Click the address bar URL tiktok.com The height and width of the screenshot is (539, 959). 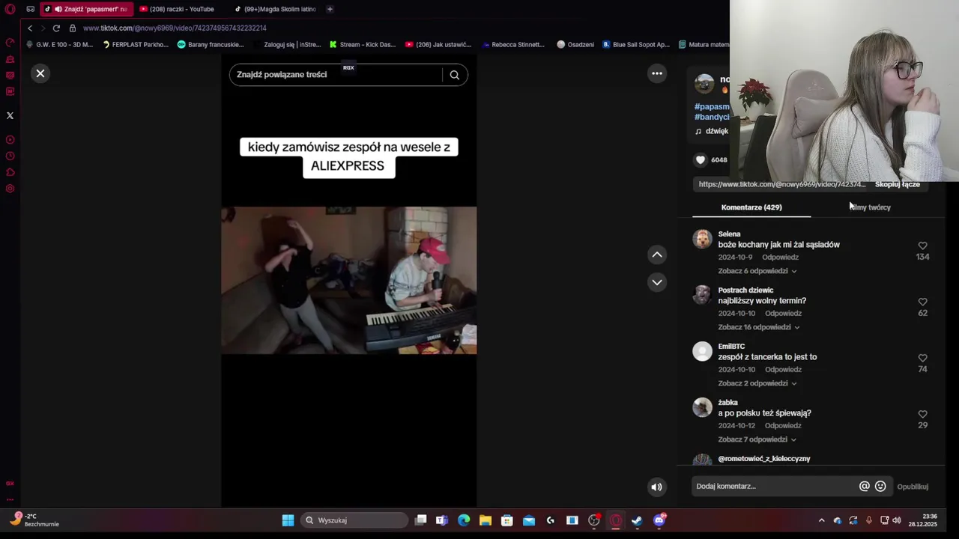point(175,28)
